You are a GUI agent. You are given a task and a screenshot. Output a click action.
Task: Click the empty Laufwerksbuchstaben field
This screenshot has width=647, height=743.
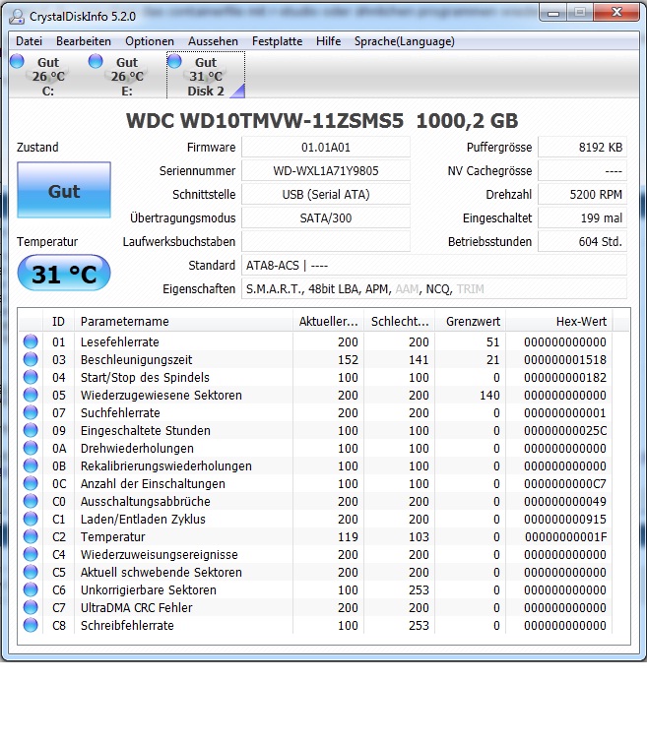tap(326, 242)
